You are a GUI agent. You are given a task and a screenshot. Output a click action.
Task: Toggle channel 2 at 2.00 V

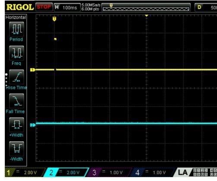66,172
